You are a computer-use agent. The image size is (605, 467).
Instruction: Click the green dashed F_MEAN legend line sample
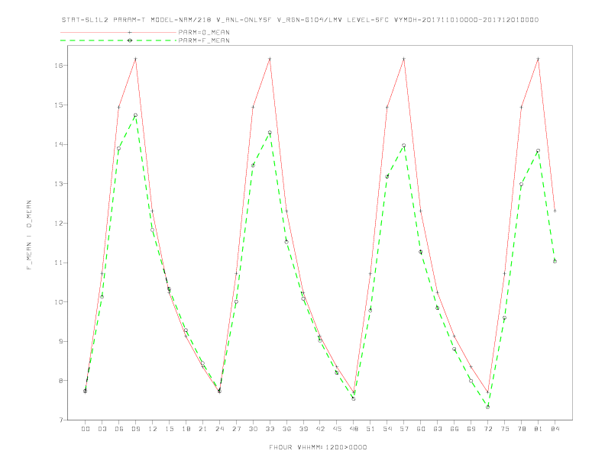click(x=118, y=40)
